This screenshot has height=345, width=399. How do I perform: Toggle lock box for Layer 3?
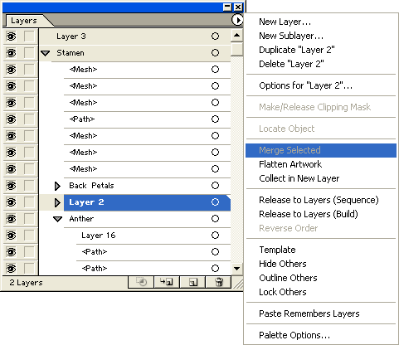pyautogui.click(x=29, y=36)
